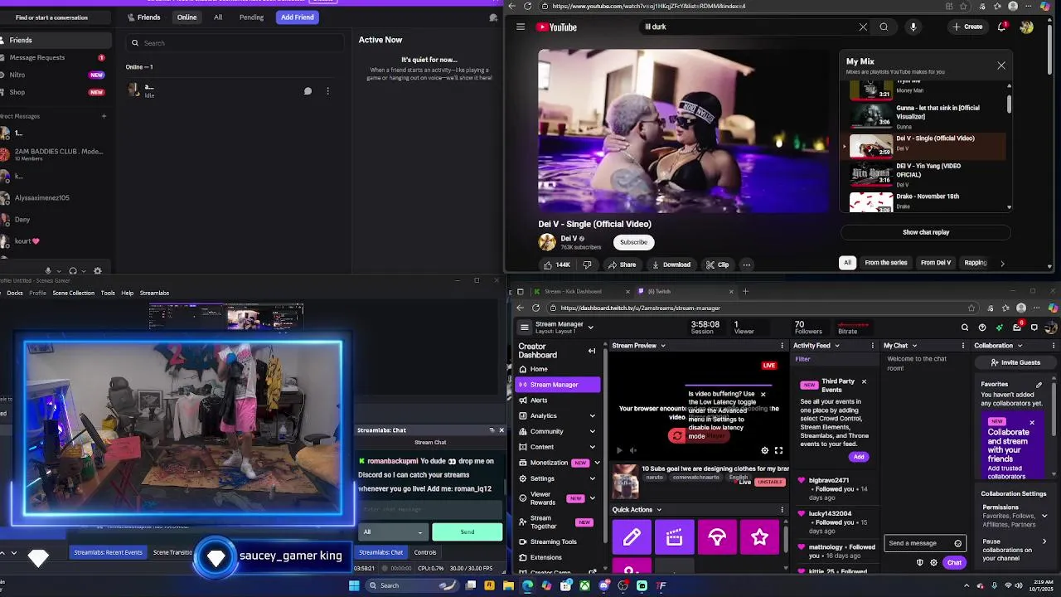
Task: Select Discord 'Online' friends tab
Action: click(187, 17)
